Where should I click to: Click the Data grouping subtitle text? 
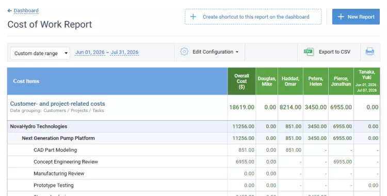click(x=57, y=110)
